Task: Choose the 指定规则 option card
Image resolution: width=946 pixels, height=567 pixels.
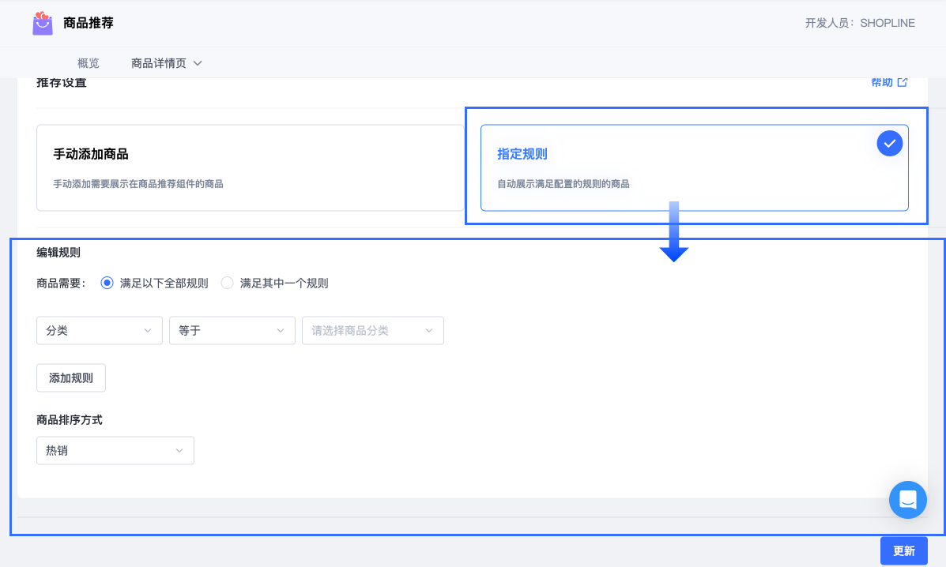Action: click(x=695, y=167)
